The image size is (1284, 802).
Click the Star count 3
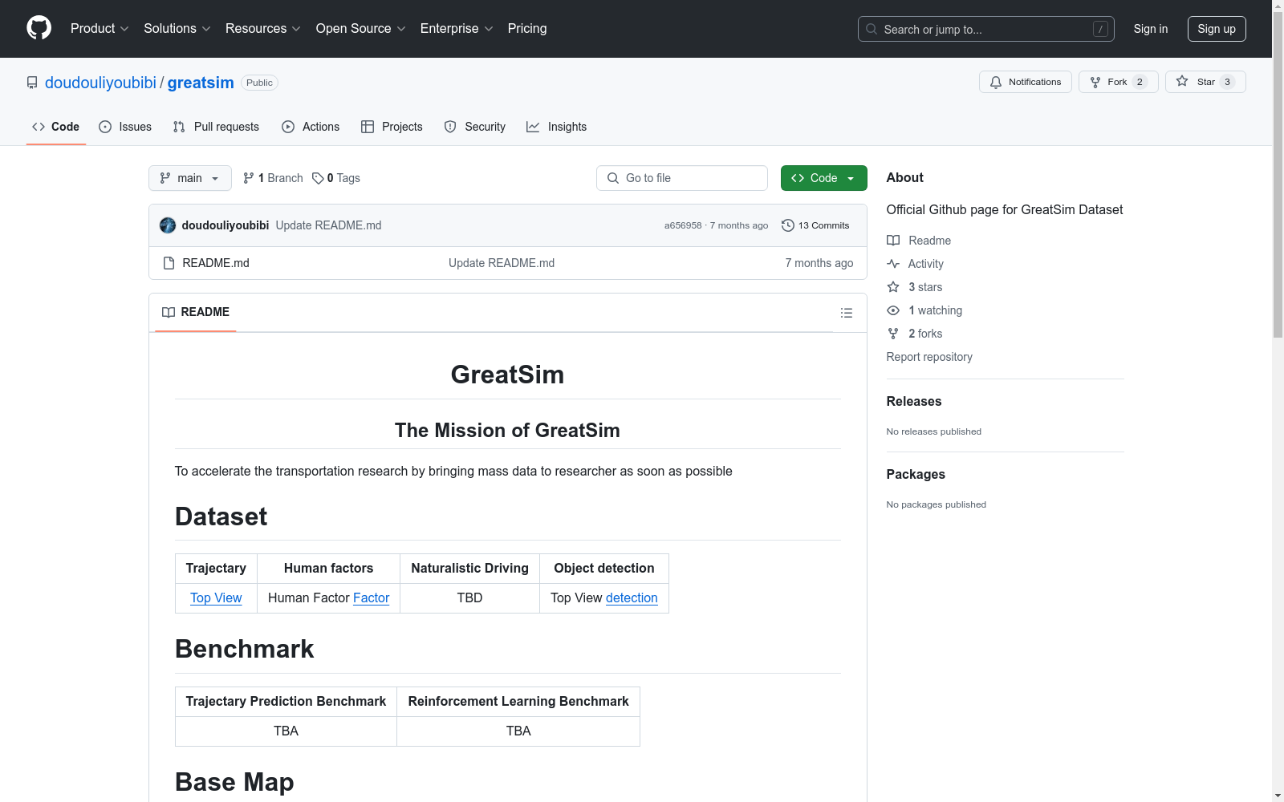coord(1227,82)
